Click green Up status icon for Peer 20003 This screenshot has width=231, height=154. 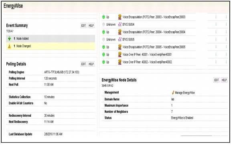[x=103, y=17]
